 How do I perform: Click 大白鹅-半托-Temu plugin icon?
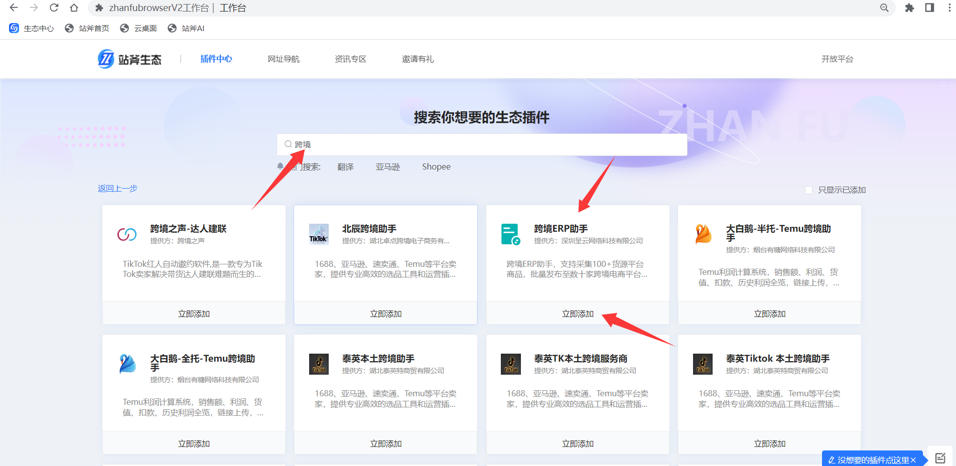[703, 234]
